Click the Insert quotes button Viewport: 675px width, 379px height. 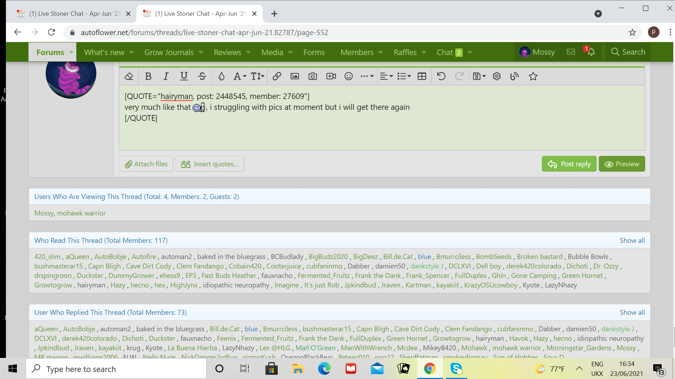pos(210,164)
